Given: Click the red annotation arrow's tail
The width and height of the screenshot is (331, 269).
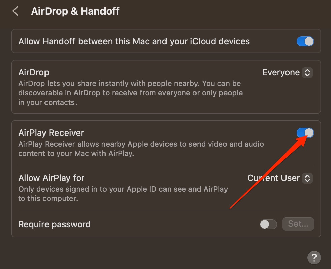Looking at the screenshot, I should coord(231,208).
